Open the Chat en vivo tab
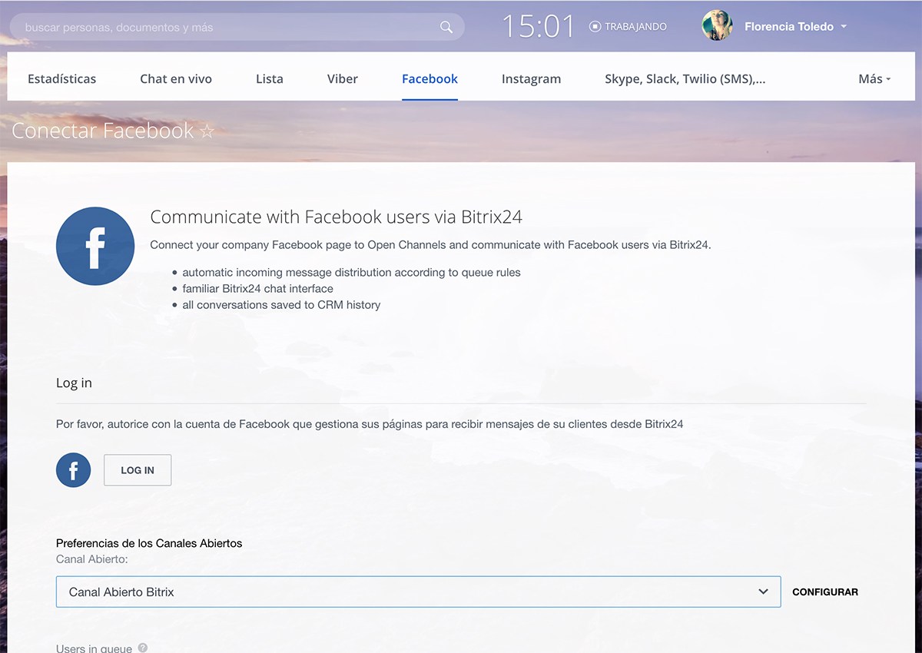Screen dimensions: 922x653 [x=176, y=79]
